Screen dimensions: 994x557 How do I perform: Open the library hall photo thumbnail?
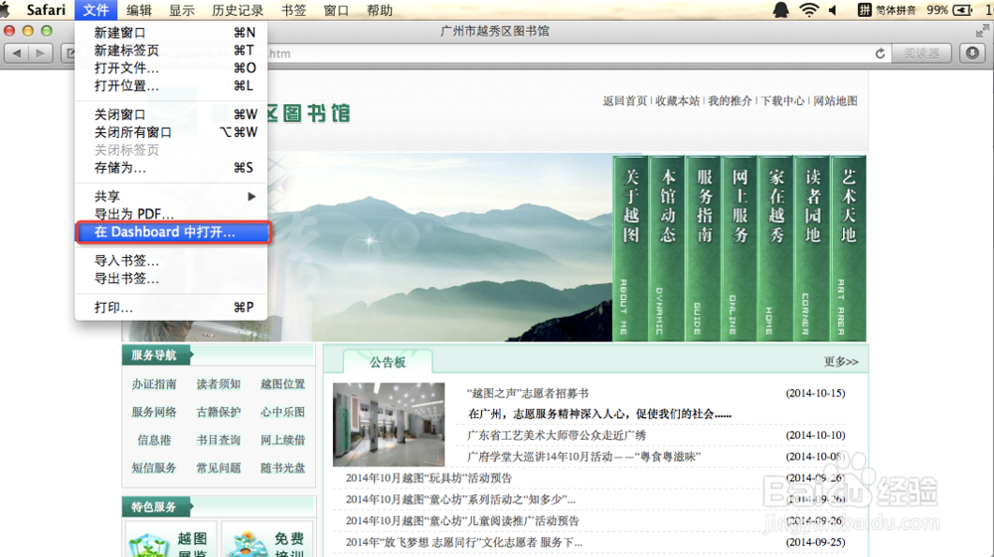[x=389, y=424]
